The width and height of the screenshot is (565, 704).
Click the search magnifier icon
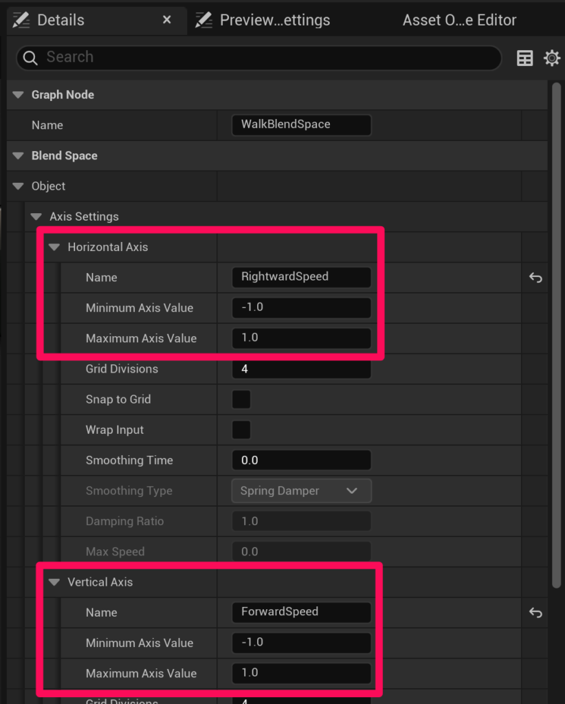point(30,58)
